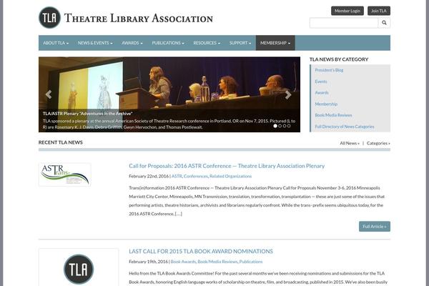Click the Join TLA button

tap(379, 11)
